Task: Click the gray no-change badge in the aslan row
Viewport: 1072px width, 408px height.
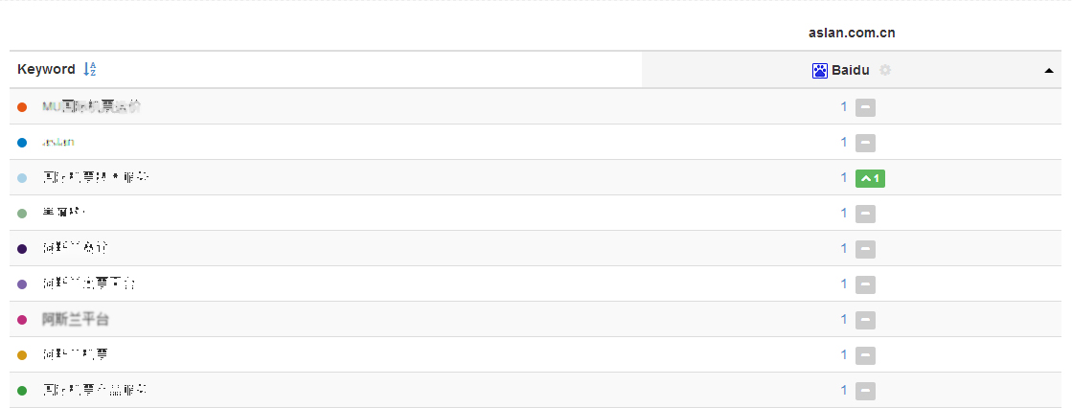Action: tap(865, 143)
